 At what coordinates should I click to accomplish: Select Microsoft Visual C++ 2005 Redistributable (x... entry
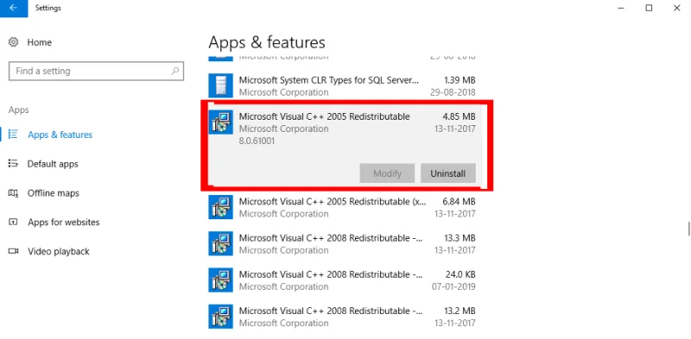[342, 207]
